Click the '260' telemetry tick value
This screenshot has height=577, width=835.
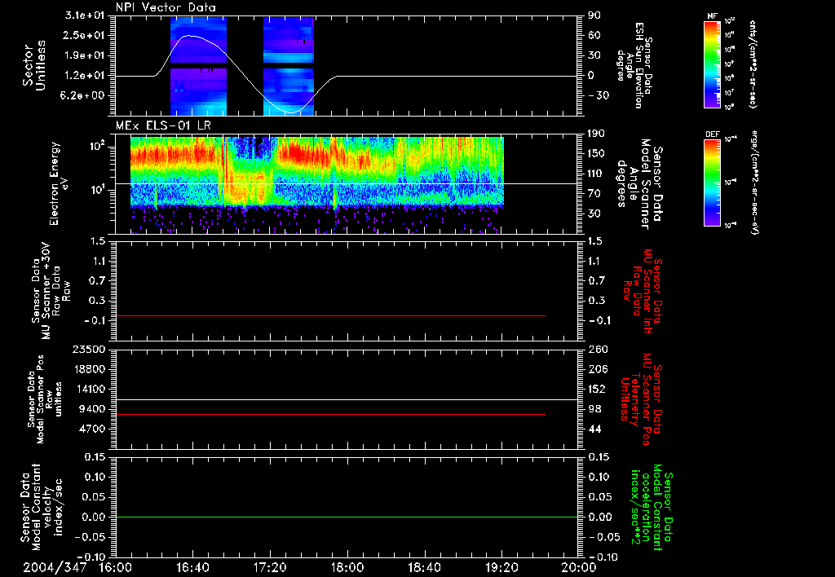tap(597, 349)
